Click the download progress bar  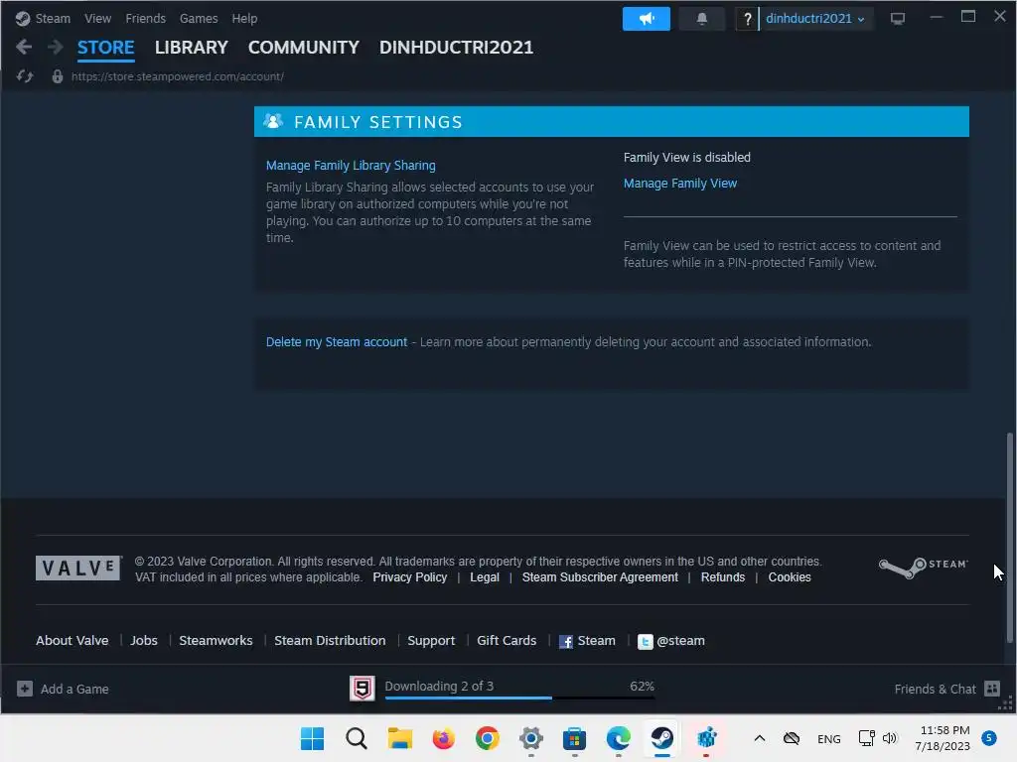519,698
